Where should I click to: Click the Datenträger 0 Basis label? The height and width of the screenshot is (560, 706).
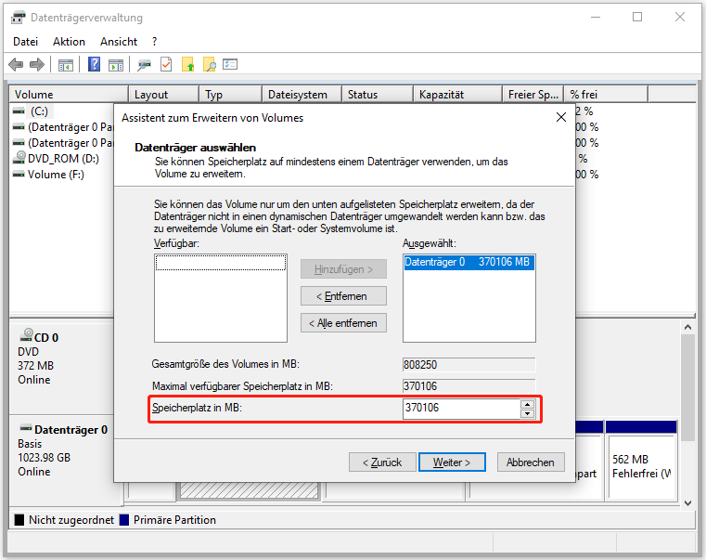62,449
